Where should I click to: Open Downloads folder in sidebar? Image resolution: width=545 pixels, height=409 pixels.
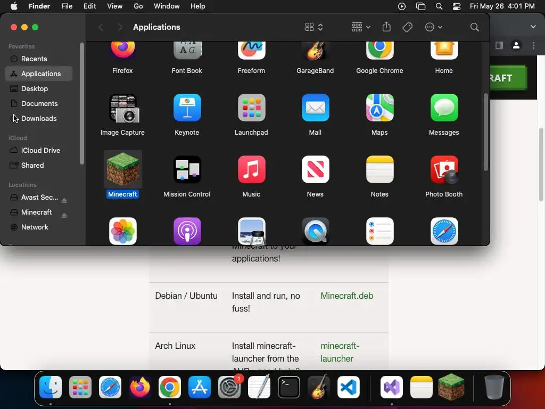[39, 119]
